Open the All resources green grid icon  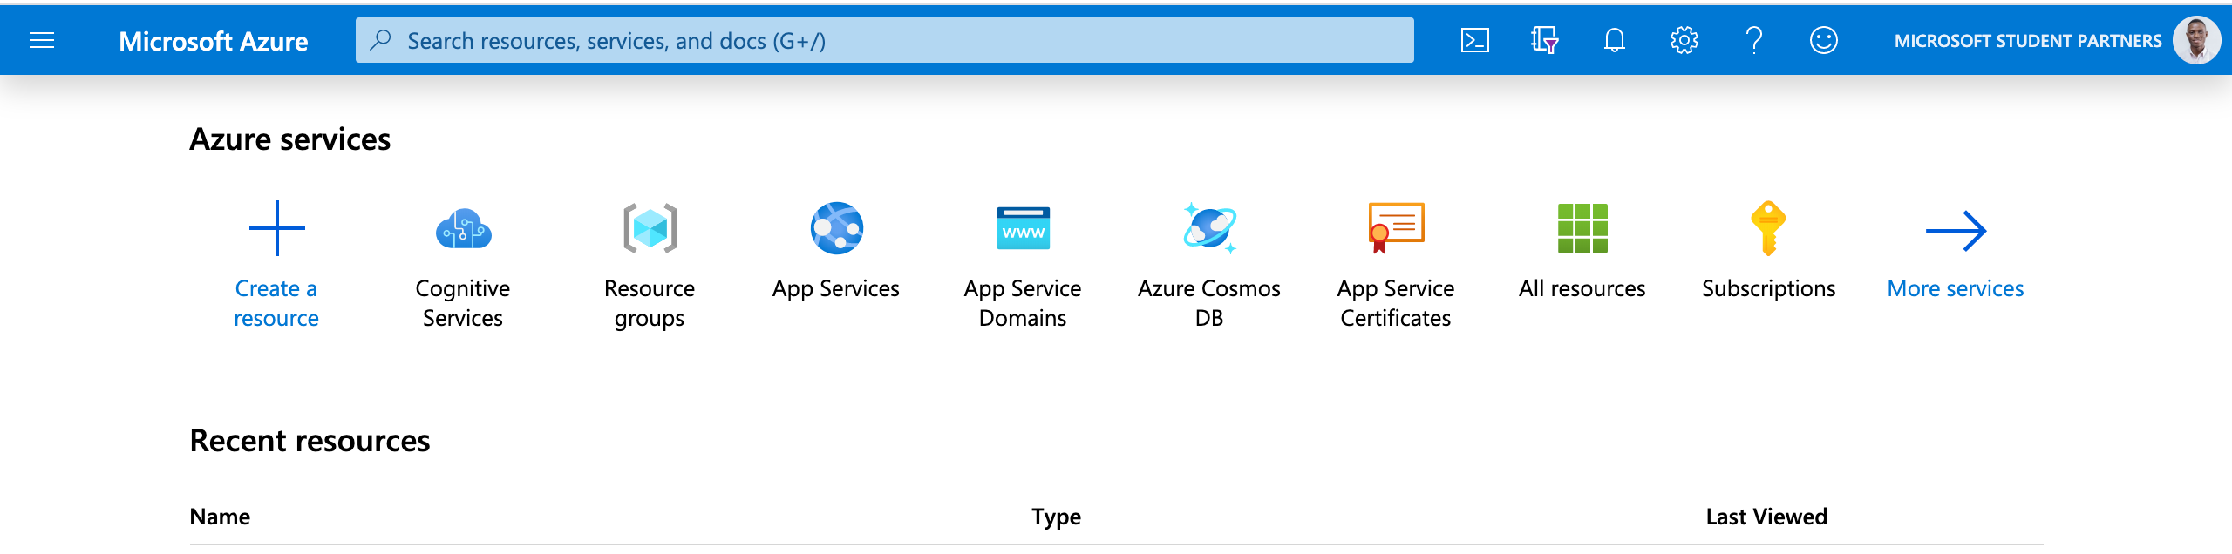click(1582, 228)
